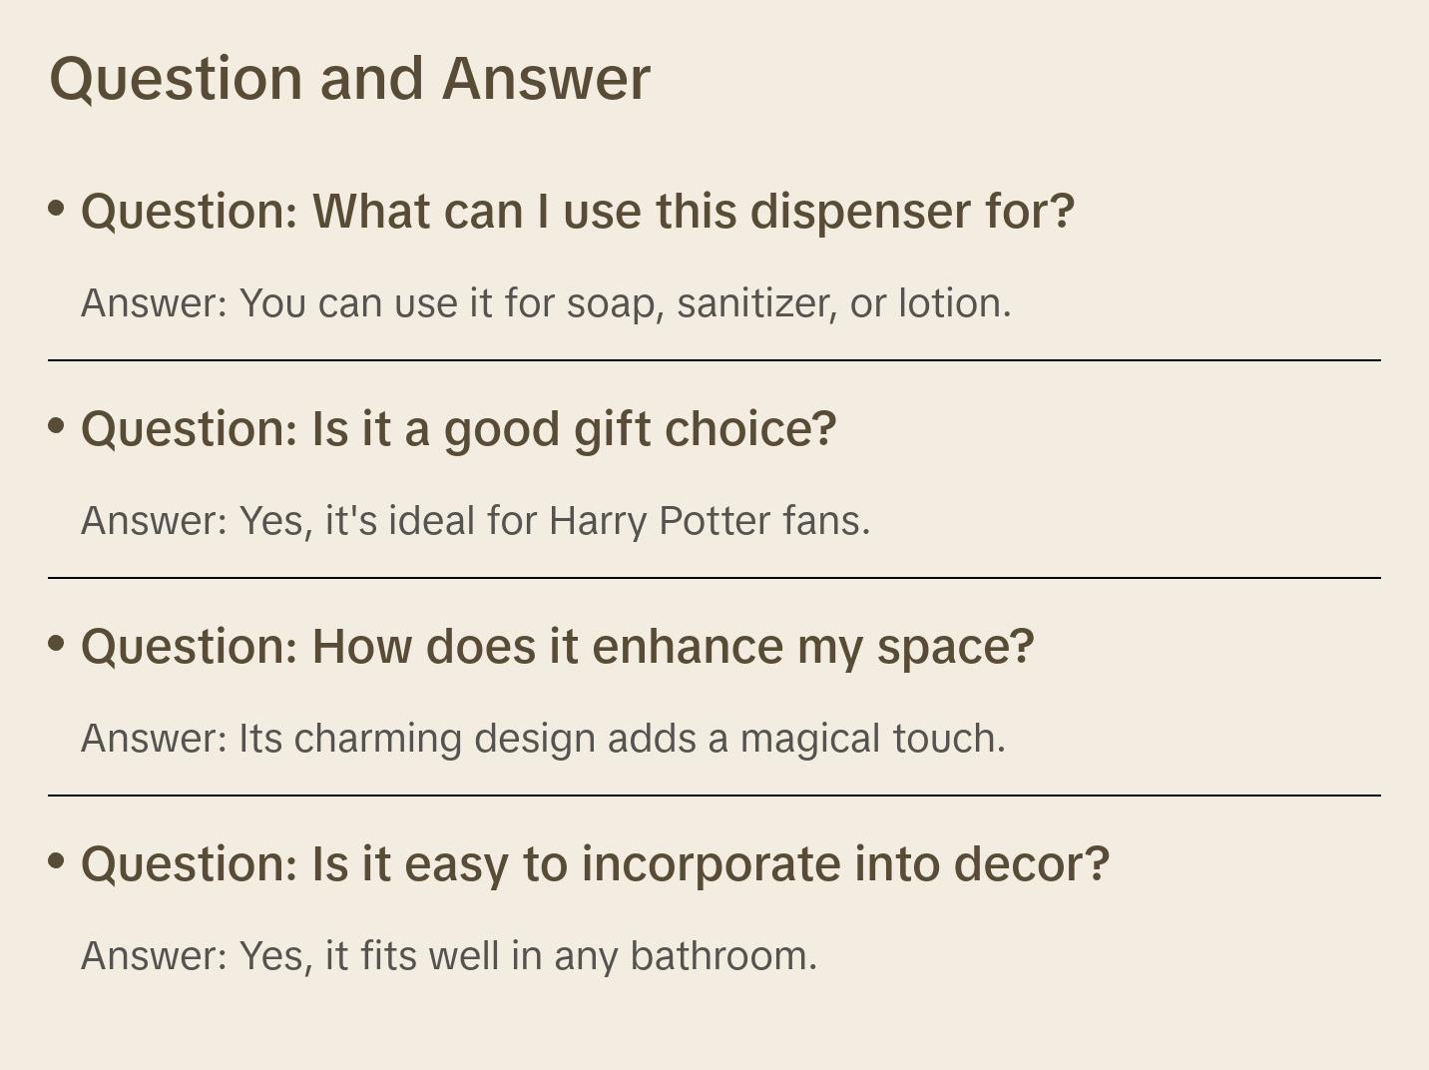Expand "Is it a good gift choice?" question
This screenshot has height=1070, width=1429.
pyautogui.click(x=458, y=429)
